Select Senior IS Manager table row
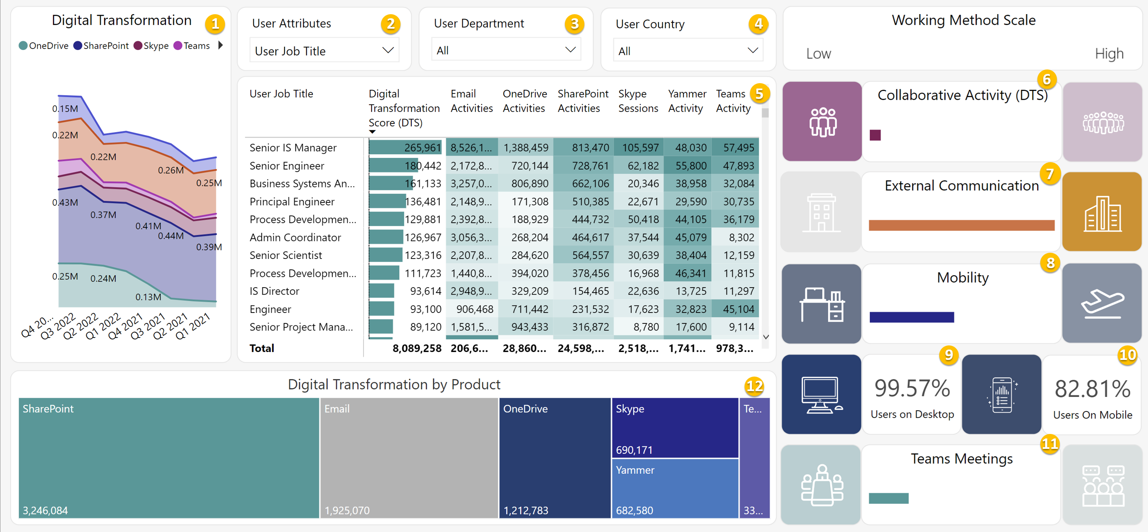 point(293,148)
